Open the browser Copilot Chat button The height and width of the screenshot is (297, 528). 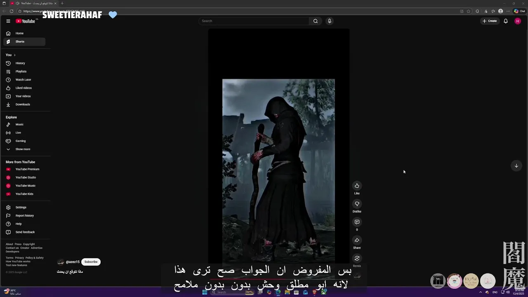519,11
